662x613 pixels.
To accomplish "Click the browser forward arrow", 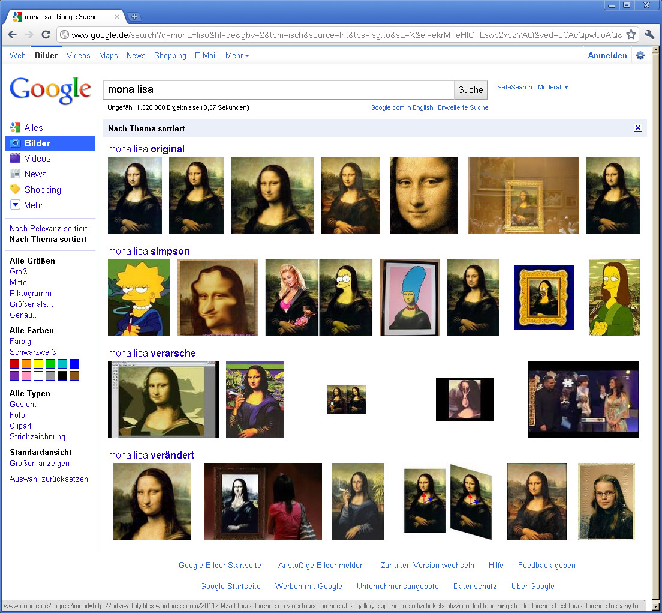I will (x=29, y=35).
